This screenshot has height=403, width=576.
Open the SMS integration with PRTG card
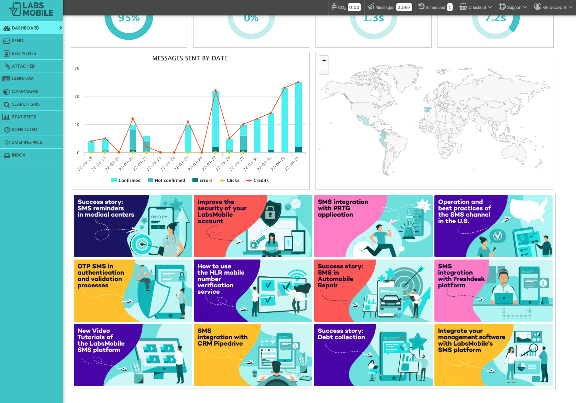[x=373, y=226]
